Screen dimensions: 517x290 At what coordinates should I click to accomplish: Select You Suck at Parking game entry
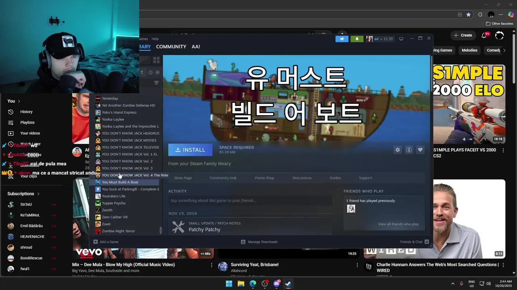[130, 189]
